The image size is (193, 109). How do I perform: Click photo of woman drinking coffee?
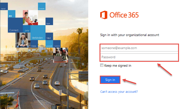click(x=31, y=18)
